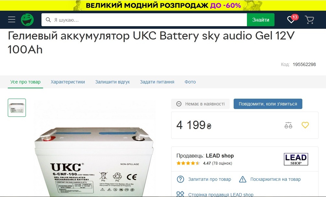Open the hamburger menu icon
Screen dimensions: 326x197
(x=12, y=20)
